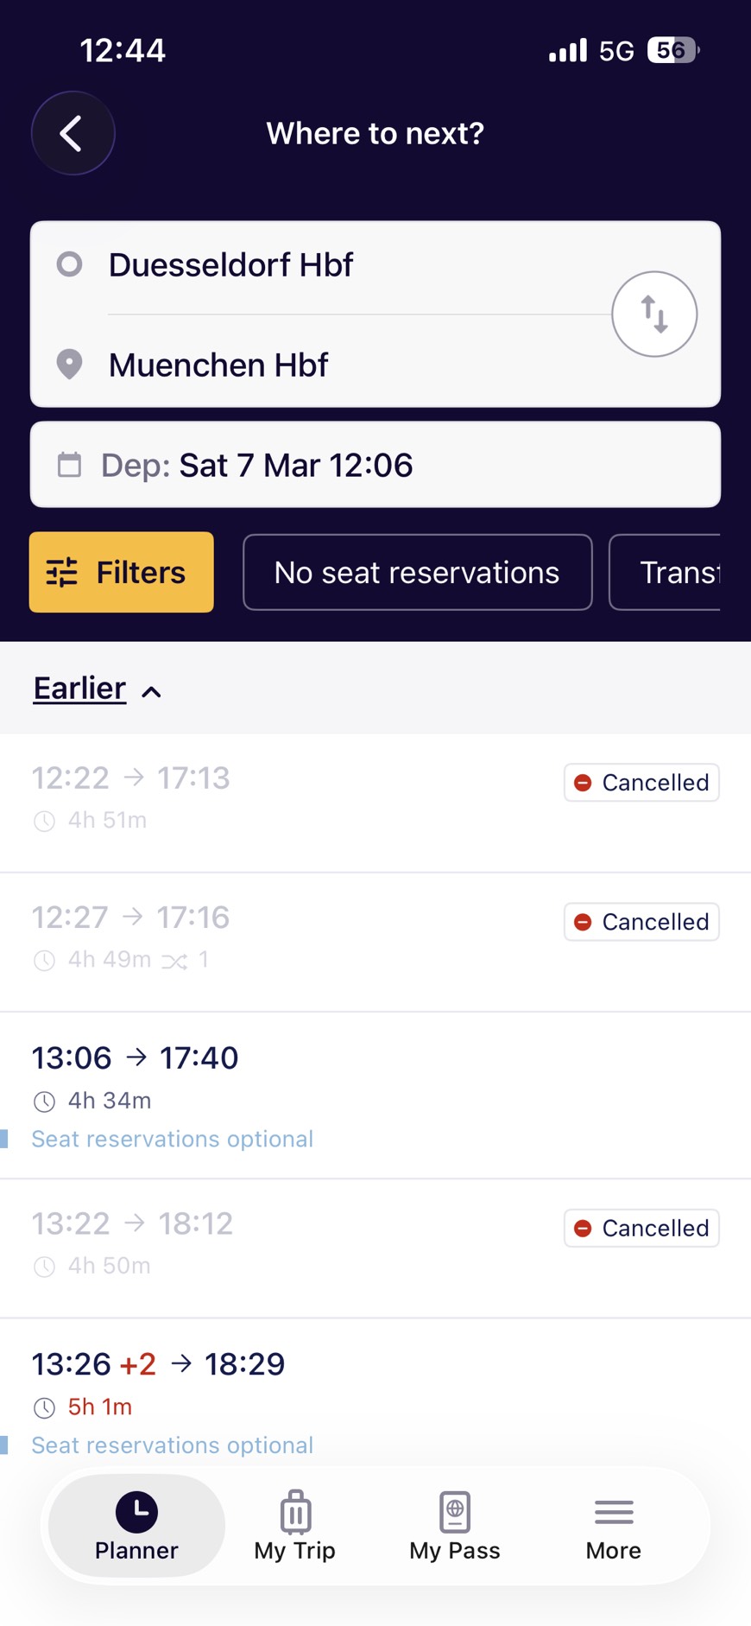Tap the destination pin icon
751x1626 pixels.
click(x=69, y=365)
